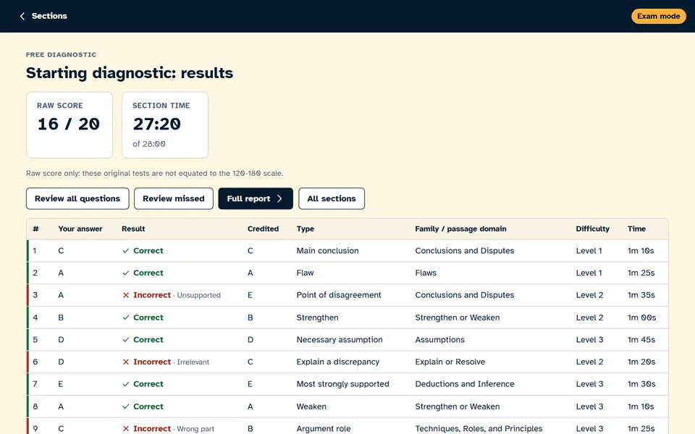Image resolution: width=695 pixels, height=434 pixels.
Task: Click the 'Raw score only' disclaimer text
Action: (x=154, y=173)
